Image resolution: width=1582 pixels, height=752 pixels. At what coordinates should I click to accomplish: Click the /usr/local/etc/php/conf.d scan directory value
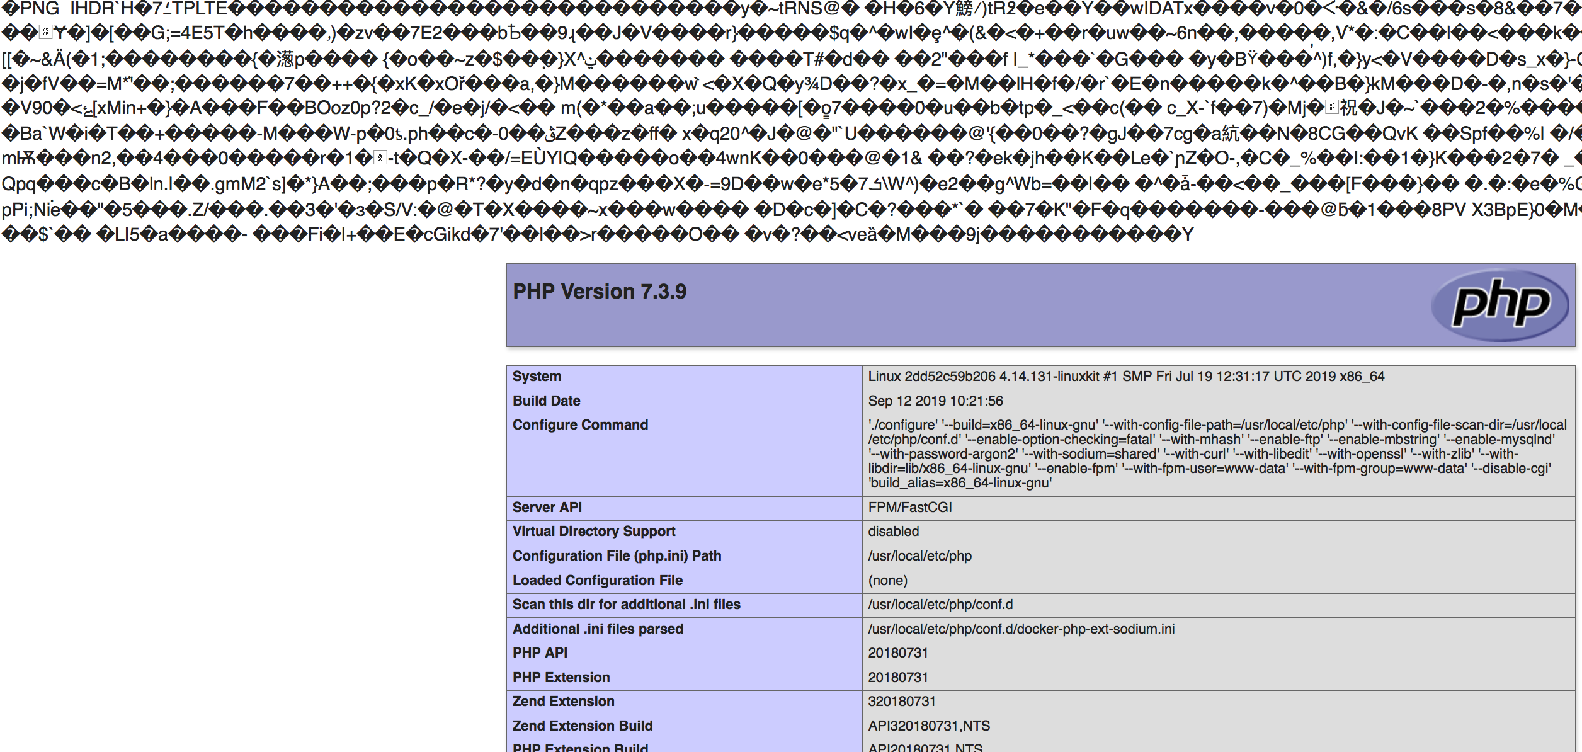[940, 605]
